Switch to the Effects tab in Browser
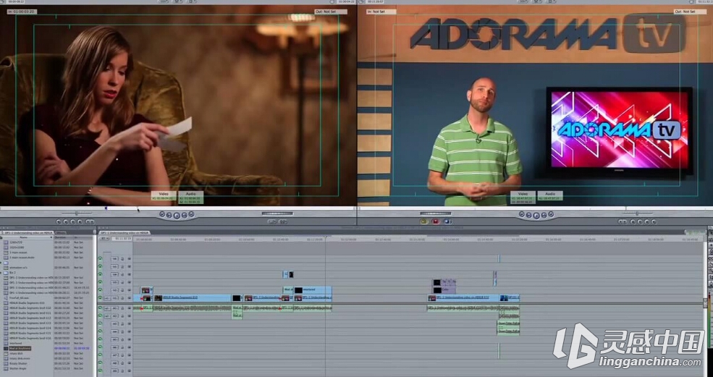The width and height of the screenshot is (713, 377). pos(61,233)
